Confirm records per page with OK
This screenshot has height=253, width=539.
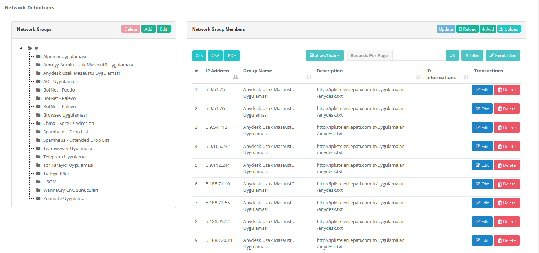[452, 55]
